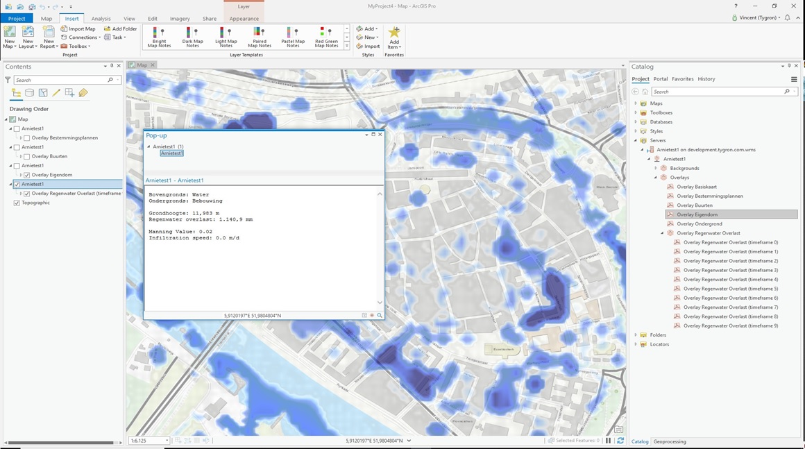805x449 pixels.
Task: Expand the Toolboxes item in Catalog
Action: point(636,112)
